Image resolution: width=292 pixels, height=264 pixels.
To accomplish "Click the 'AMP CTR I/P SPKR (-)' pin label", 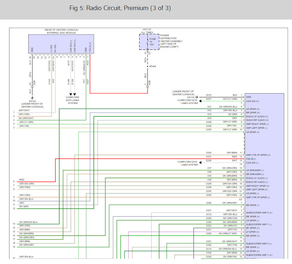I will click(x=258, y=198).
